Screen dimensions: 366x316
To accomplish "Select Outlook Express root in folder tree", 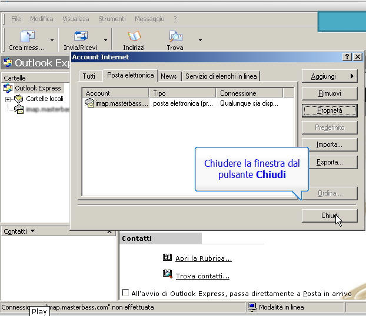I will click(x=38, y=88).
